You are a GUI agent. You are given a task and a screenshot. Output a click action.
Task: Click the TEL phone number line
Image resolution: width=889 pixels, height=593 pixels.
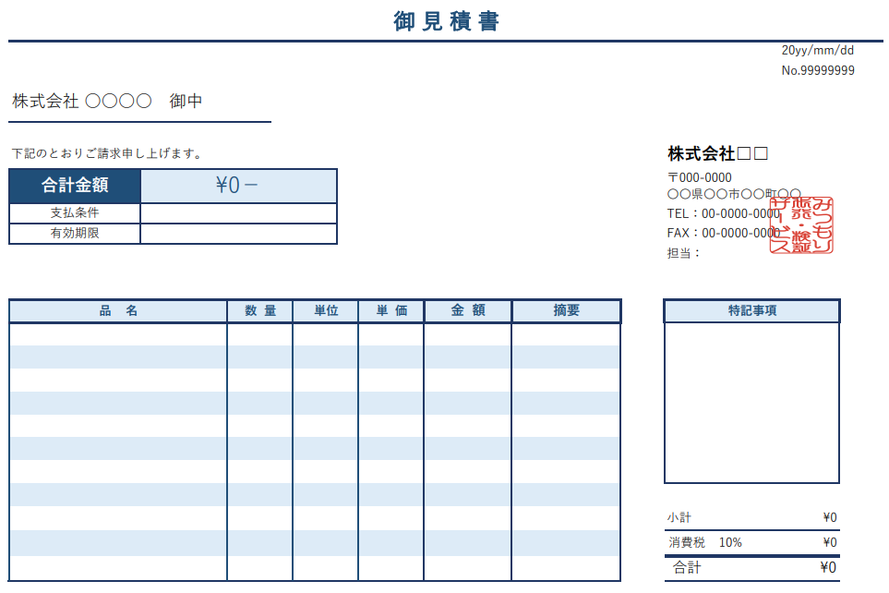pyautogui.click(x=723, y=213)
